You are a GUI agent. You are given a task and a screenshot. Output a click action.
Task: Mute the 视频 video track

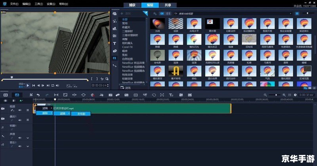[20, 110]
